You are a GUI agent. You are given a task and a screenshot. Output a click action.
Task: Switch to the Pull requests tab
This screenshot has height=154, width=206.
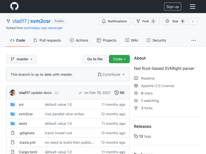tap(47, 40)
